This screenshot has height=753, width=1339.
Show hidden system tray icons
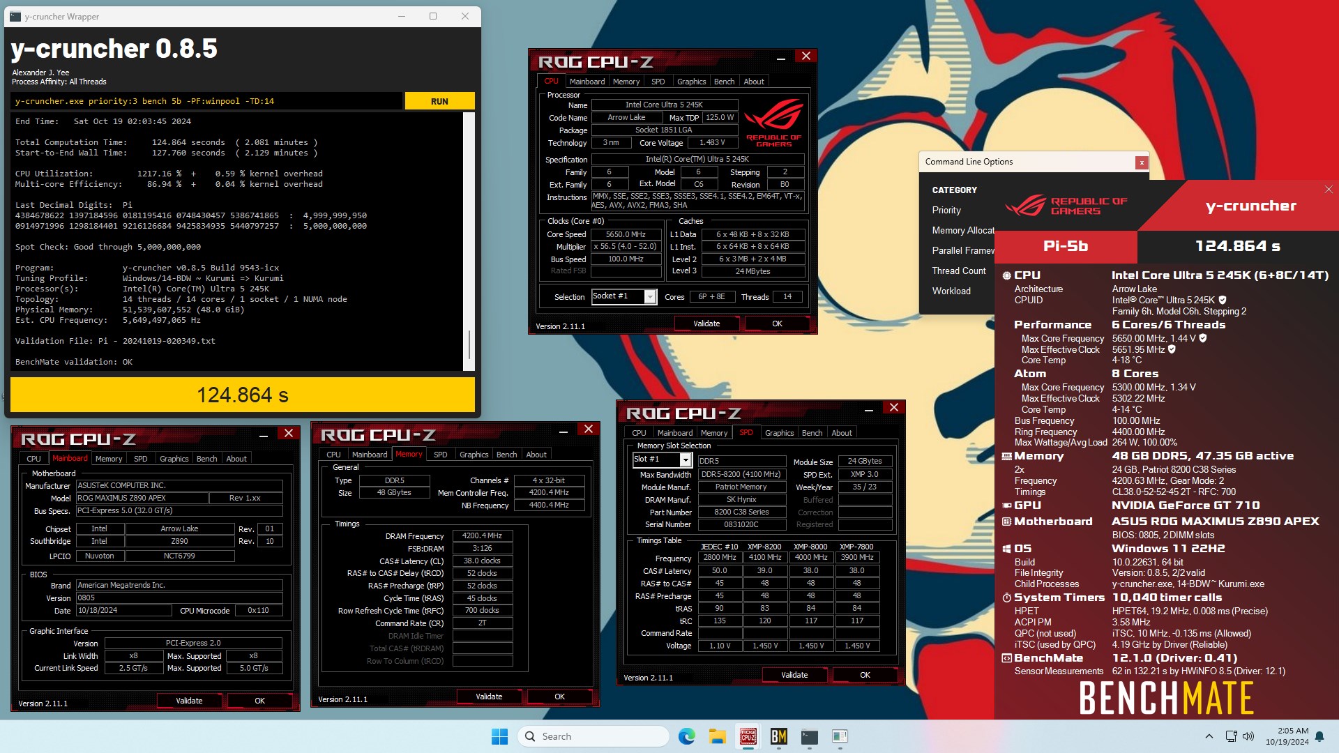[x=1209, y=736]
